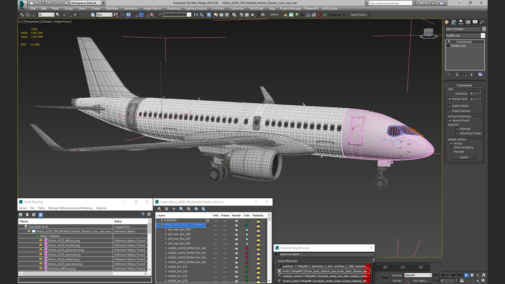Viewport: 505px width, 284px height.
Task: Open Bitmap Performance and Memory menu
Action: click(x=70, y=208)
